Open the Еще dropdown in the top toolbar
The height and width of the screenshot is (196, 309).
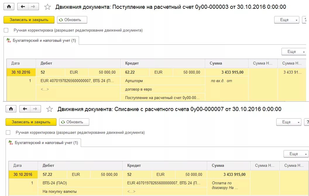(286, 20)
